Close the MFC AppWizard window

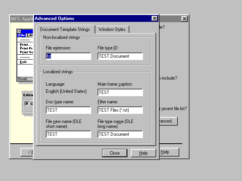184,18
